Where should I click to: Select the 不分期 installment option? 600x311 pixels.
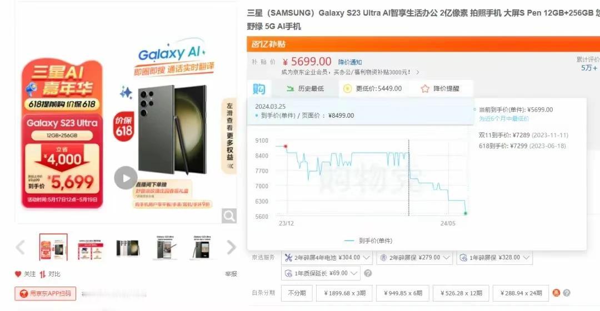297,293
